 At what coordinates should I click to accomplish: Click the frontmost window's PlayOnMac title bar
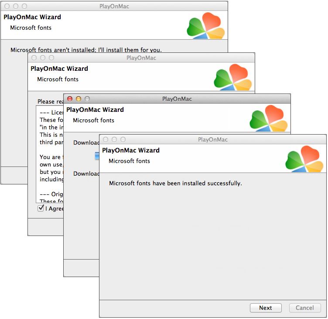[213, 139]
